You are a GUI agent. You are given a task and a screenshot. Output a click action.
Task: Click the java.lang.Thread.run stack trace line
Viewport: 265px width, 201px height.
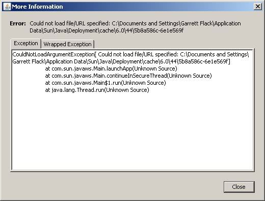[x=97, y=90]
